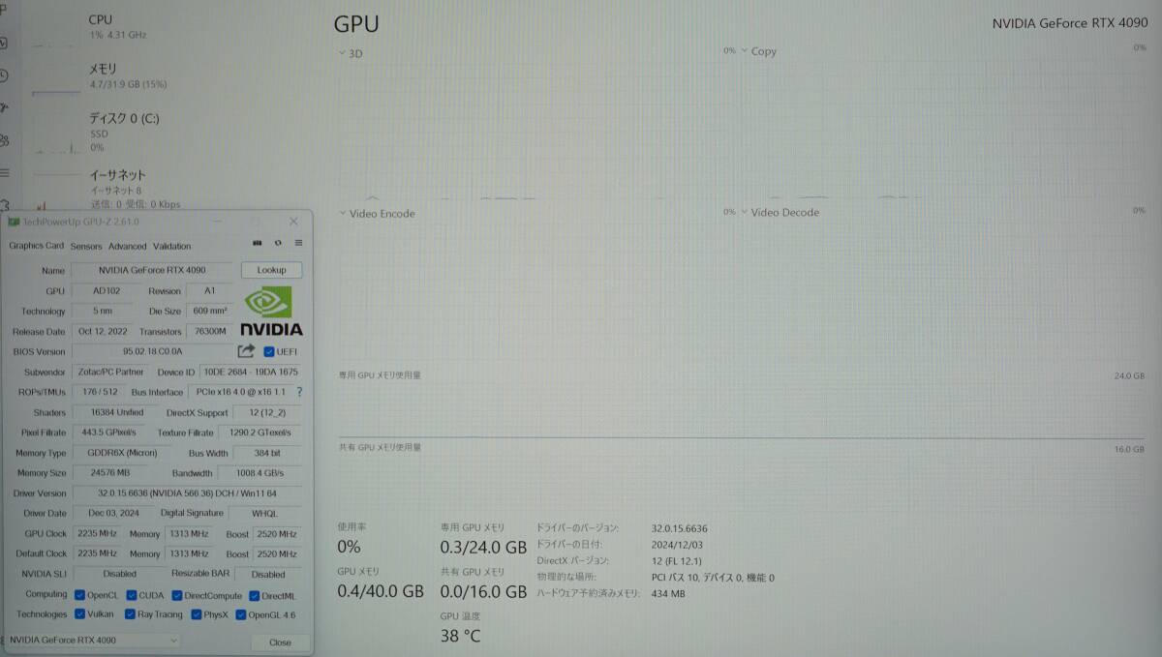The image size is (1162, 657).
Task: Click the DirectX version 12 (FL 12.1) value
Action: (x=677, y=561)
